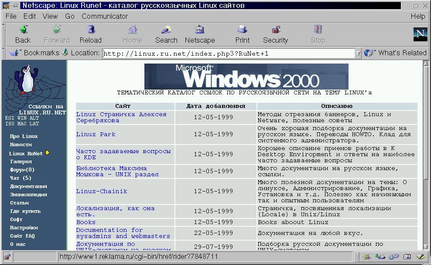431x265 pixels.
Task: Open Где купить sidebar item
Action: (x=25, y=211)
